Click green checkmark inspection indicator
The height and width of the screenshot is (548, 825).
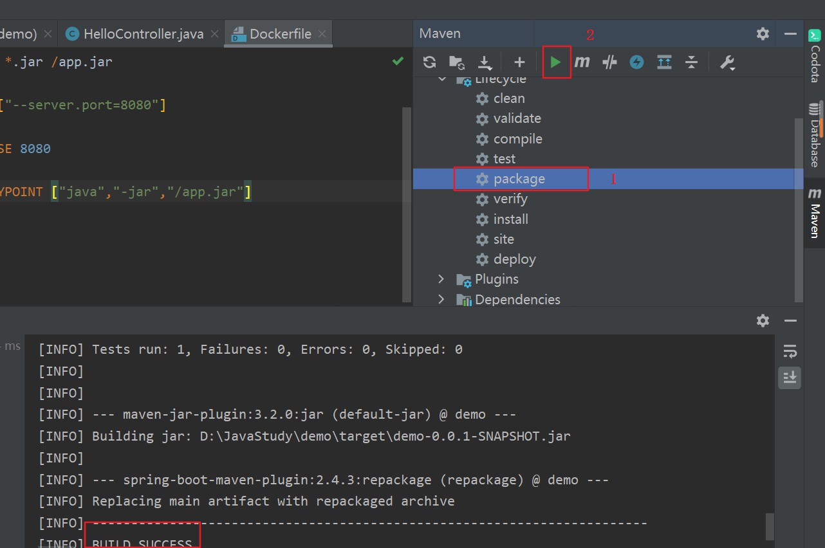coord(398,61)
